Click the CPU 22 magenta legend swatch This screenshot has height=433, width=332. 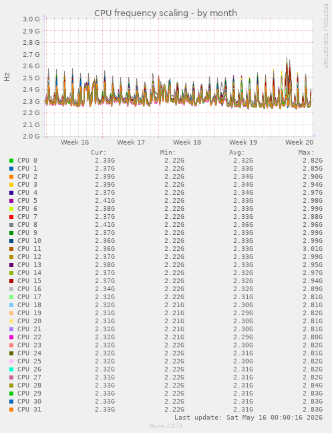(x=11, y=337)
